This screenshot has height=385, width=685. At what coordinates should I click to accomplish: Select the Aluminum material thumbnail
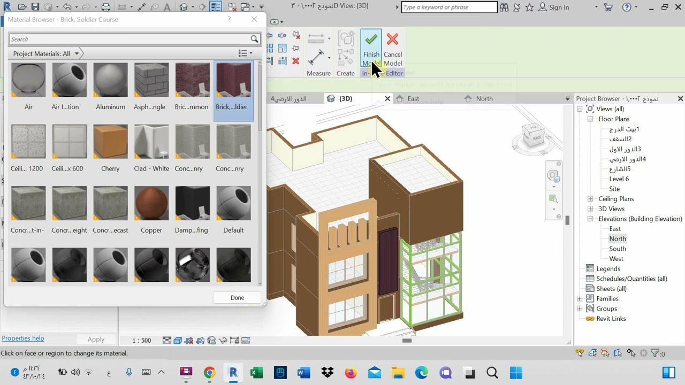point(110,80)
